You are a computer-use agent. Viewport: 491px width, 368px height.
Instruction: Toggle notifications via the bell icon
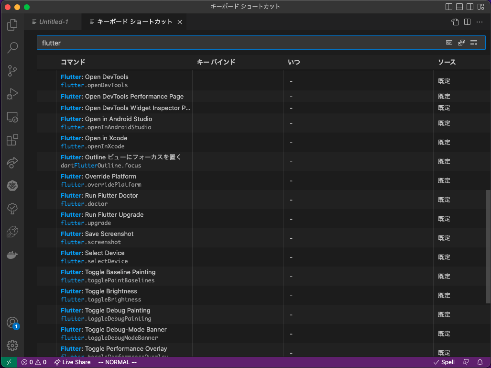(480, 362)
